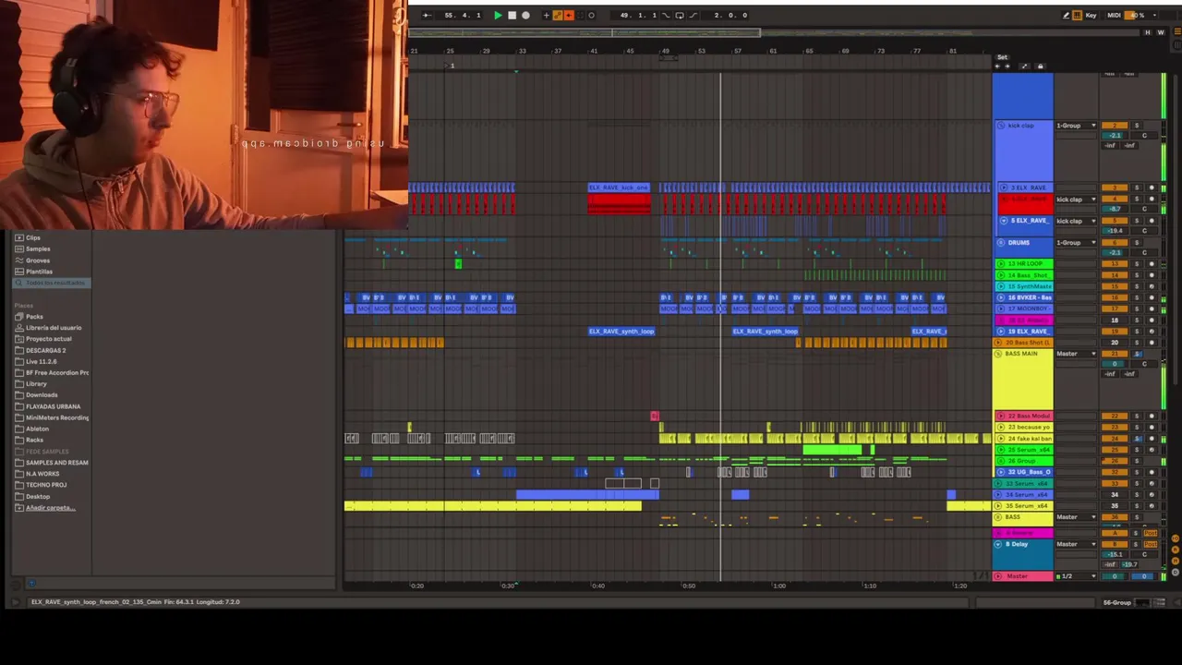Toggle Post button on A return track
The image size is (1182, 665).
click(1150, 533)
